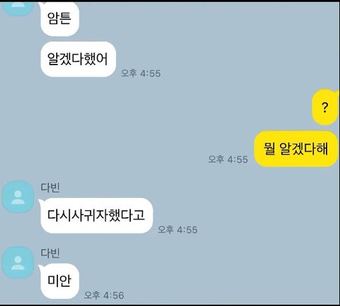
Task: Tap the 다시사귀자했다고 message bubble
Action: [96, 216]
